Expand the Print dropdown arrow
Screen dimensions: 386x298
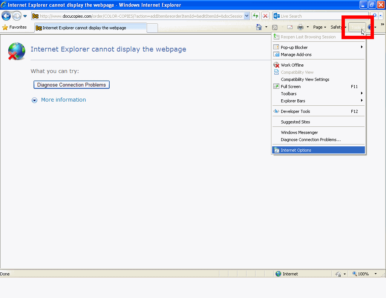308,27
